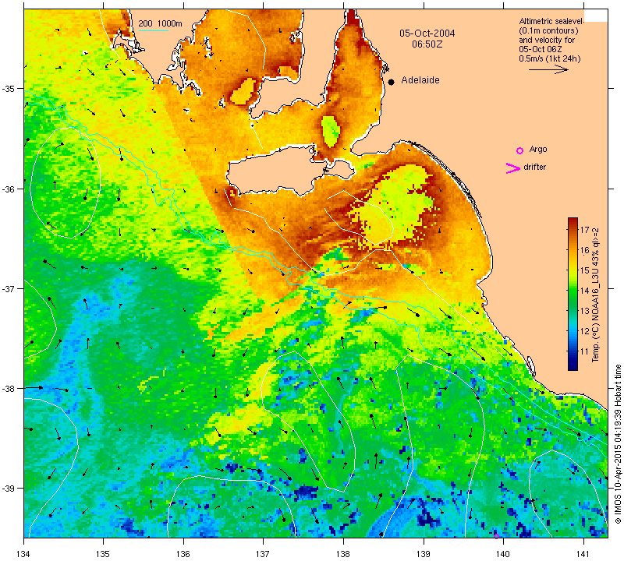The image size is (624, 561).
Task: Click the longitude axis label 141
Action: (583, 554)
